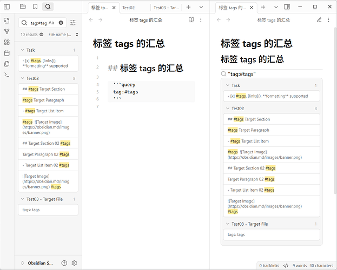Screen dimensions: 337x270
Task: Collapse Task group in embedded query
Action: 228,85
